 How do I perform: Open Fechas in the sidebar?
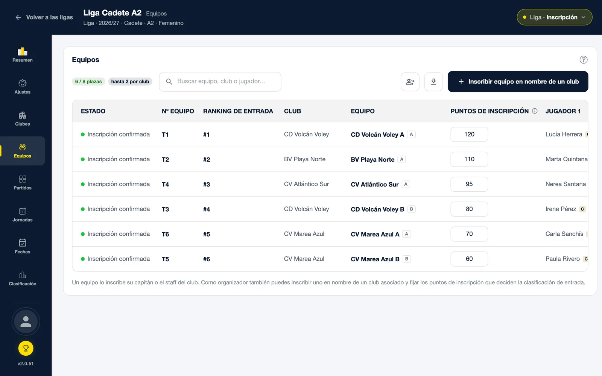point(23,247)
